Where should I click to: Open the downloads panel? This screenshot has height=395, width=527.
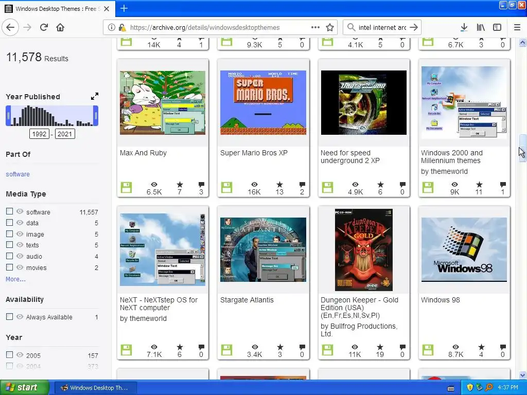click(464, 27)
